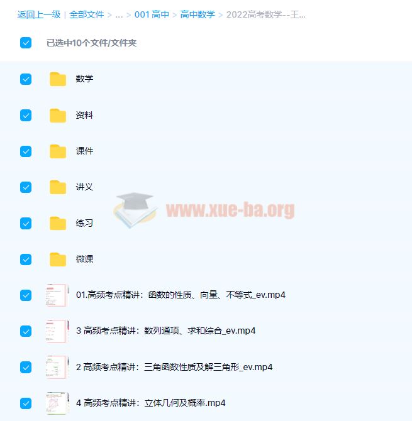Click the 微课 folder icon
The image size is (412, 421).
tap(58, 259)
